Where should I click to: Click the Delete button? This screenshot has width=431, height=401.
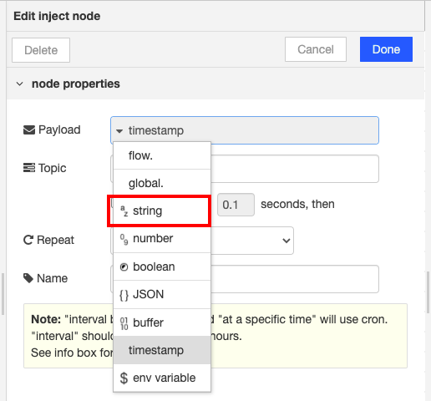[x=41, y=50]
